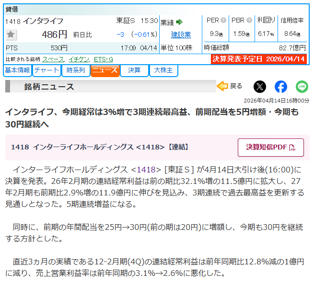Click the 1418 code link in article
Image resolution: width=314 pixels, height=285 pixels.
146,170
